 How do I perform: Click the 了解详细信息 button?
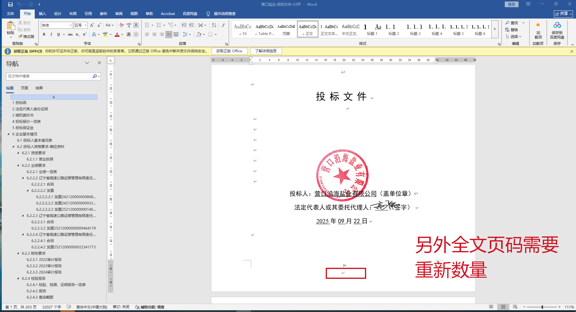(x=266, y=51)
